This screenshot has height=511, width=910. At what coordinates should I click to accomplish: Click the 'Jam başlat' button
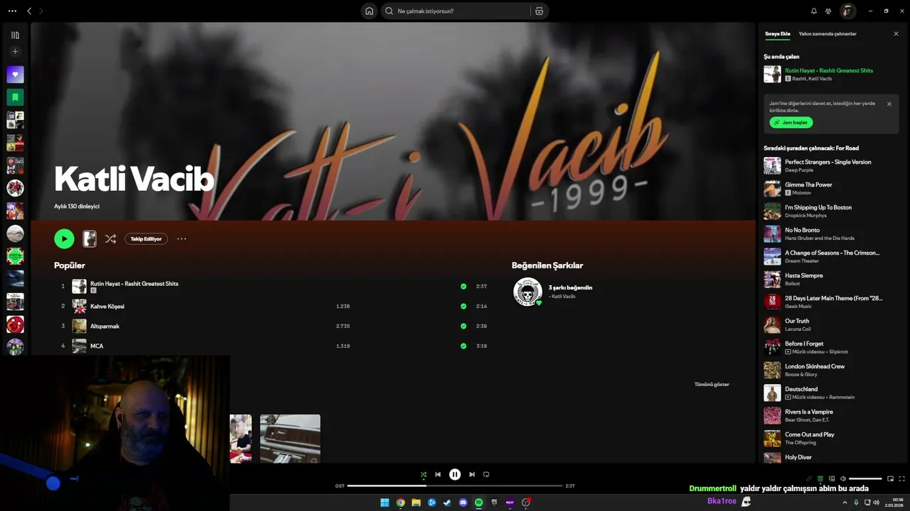(x=791, y=122)
